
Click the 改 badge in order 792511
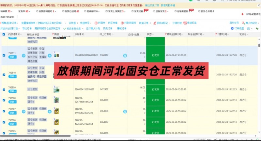tap(50, 55)
